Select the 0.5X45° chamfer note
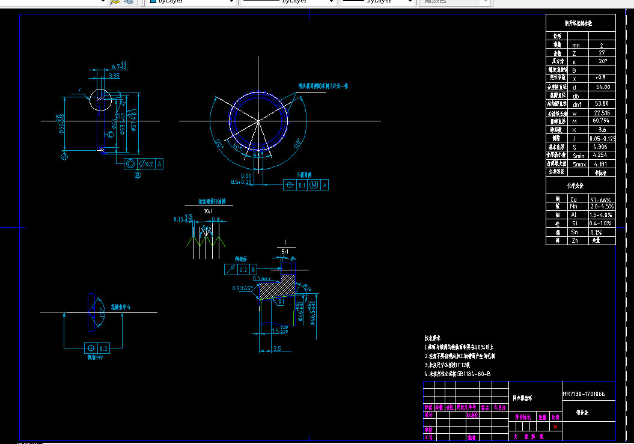Image resolution: width=634 pixels, height=444 pixels. [x=242, y=288]
